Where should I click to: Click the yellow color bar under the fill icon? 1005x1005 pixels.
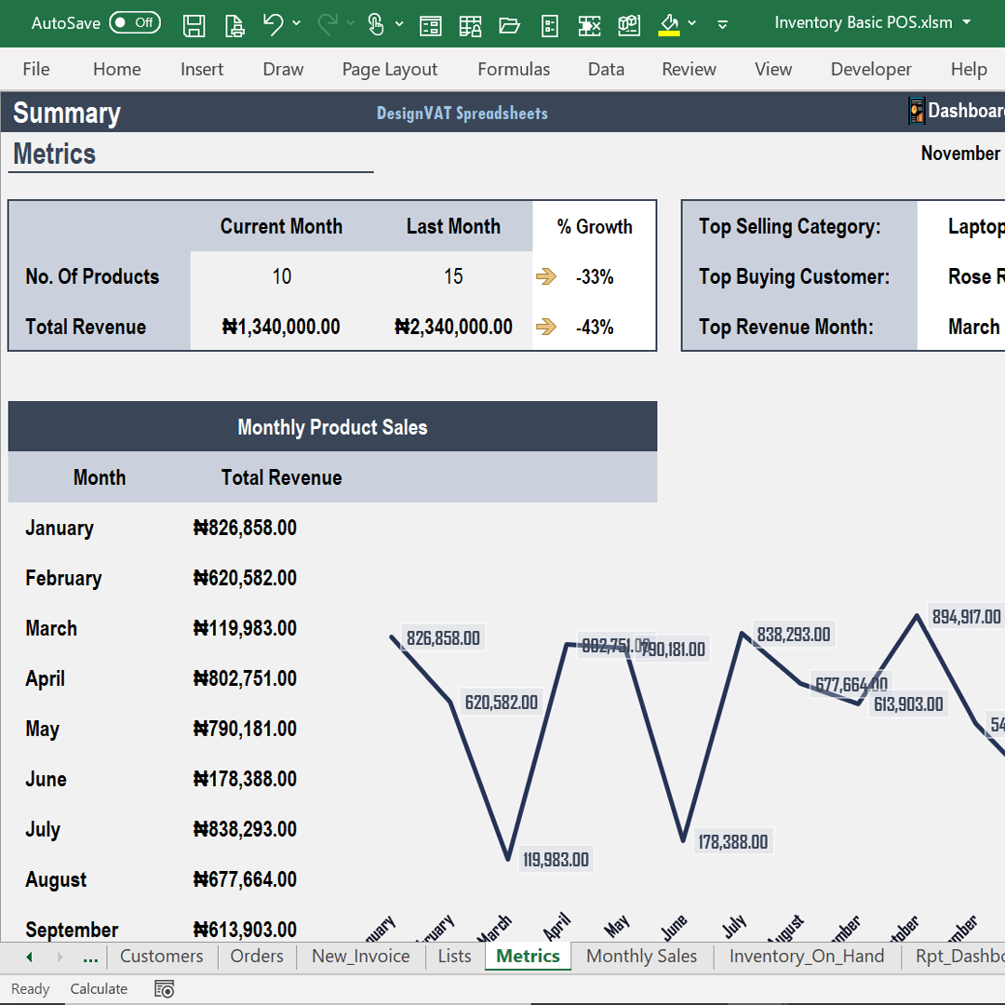[669, 33]
